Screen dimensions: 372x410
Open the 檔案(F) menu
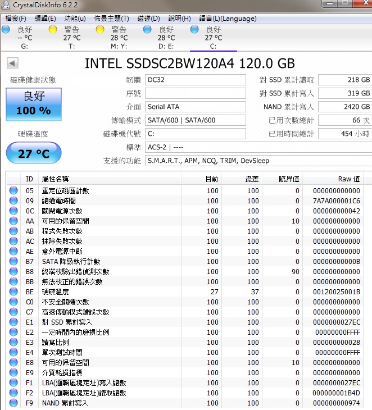(x=16, y=19)
